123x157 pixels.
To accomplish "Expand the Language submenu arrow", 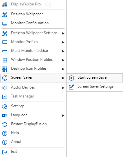I will 63,116.
